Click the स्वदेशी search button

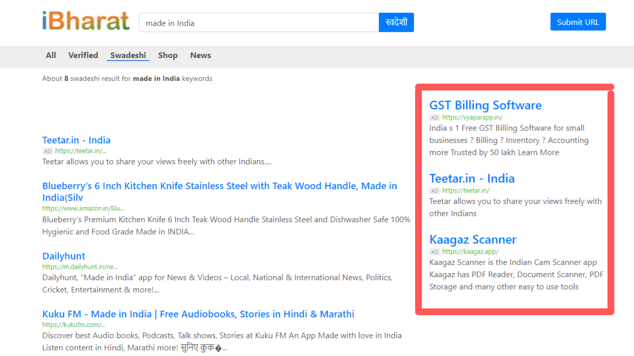click(396, 22)
